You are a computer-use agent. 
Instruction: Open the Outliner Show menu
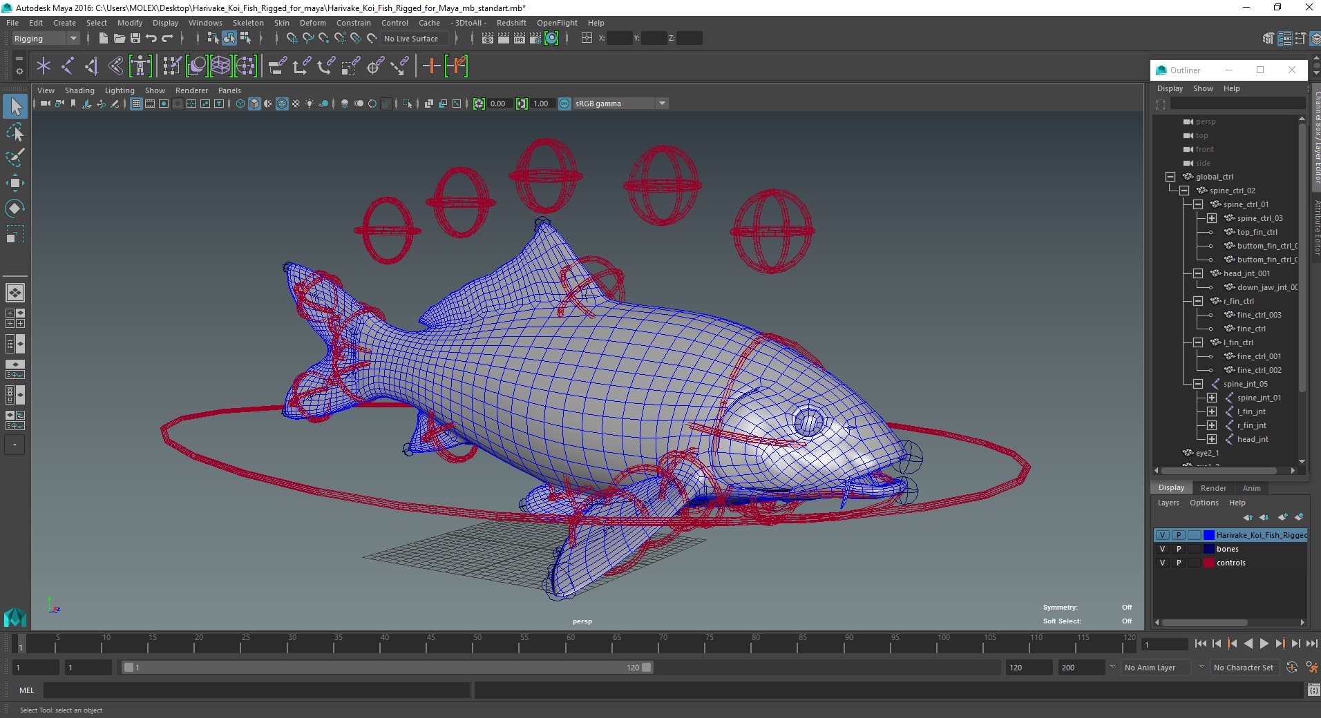pos(1203,88)
